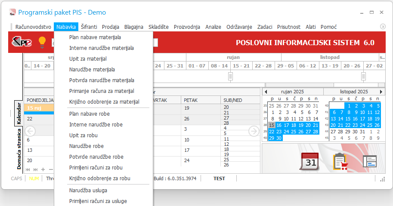Select week 06 - 12 in timeline
393x206 pixels.
(307, 66)
